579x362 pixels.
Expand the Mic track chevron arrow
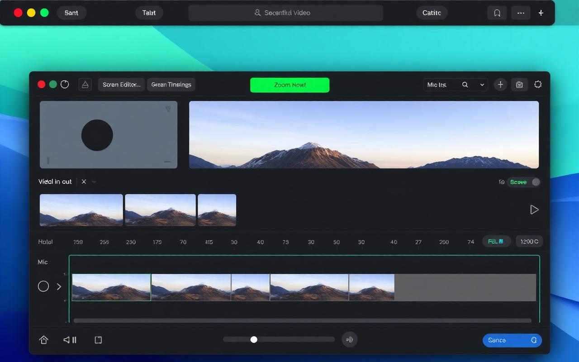coord(59,286)
